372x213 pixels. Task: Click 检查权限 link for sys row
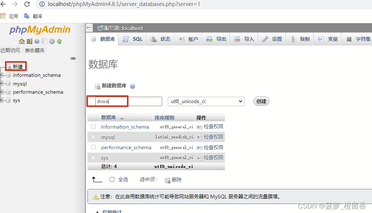click(x=214, y=157)
